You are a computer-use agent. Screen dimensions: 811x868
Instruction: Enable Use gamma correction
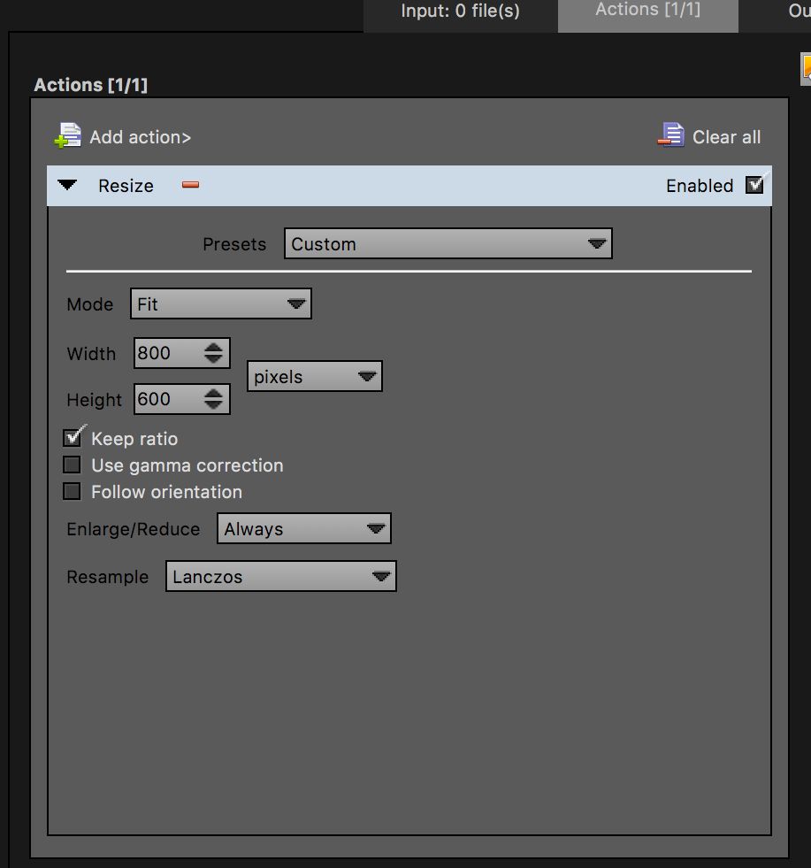point(72,465)
